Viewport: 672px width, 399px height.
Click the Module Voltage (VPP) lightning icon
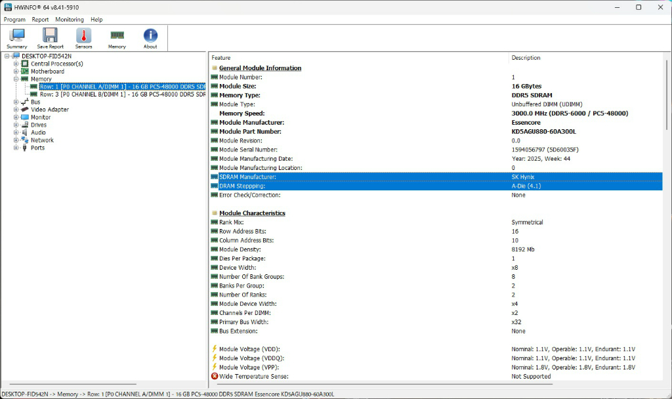point(215,367)
